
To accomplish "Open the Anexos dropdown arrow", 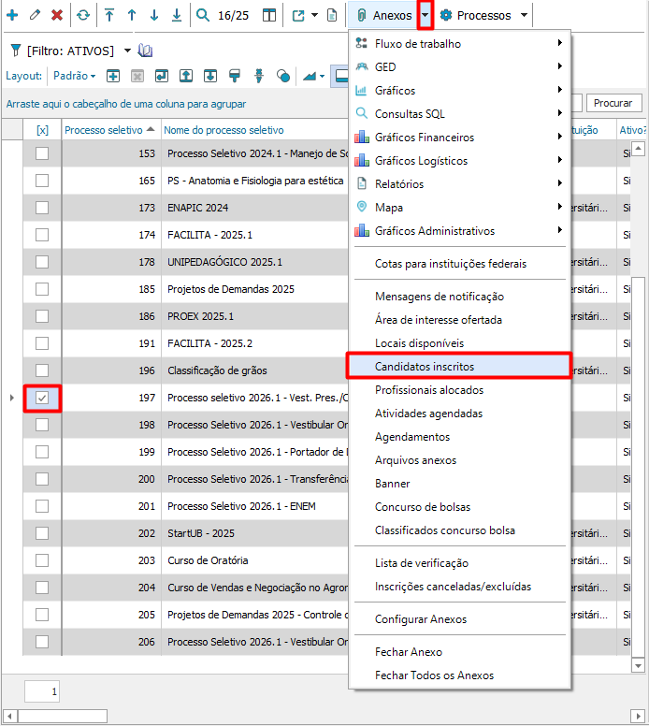I will click(x=425, y=16).
